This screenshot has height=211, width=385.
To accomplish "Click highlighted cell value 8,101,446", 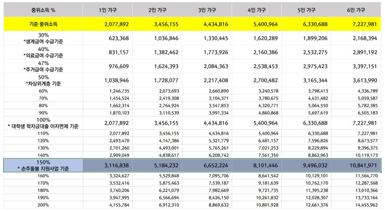I will 266,166.
